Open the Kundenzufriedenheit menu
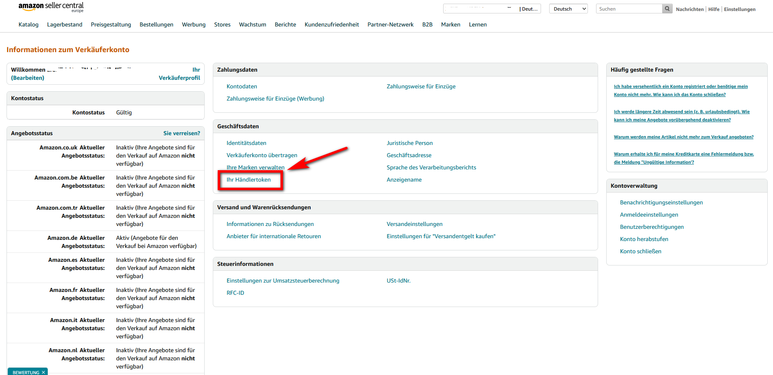The width and height of the screenshot is (773, 375). 332,24
